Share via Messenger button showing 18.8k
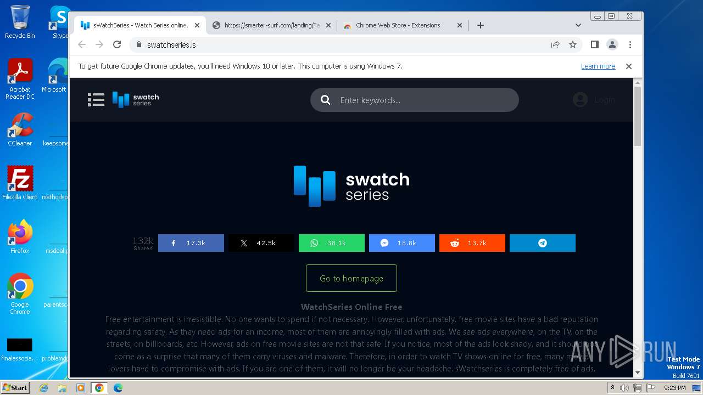The height and width of the screenshot is (395, 703). 402,243
